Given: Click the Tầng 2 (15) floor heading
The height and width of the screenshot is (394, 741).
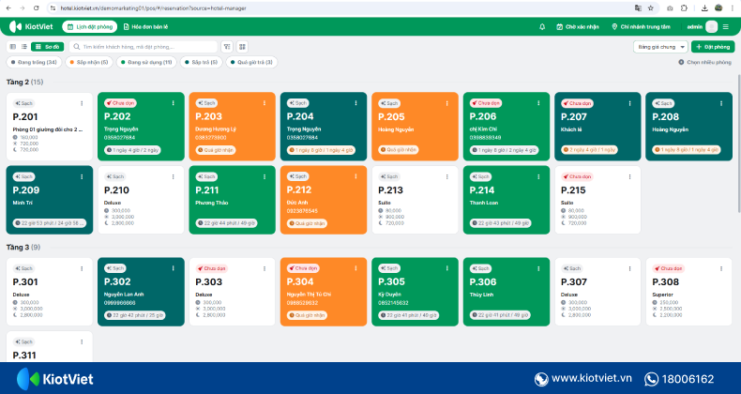Looking at the screenshot, I should pos(24,83).
